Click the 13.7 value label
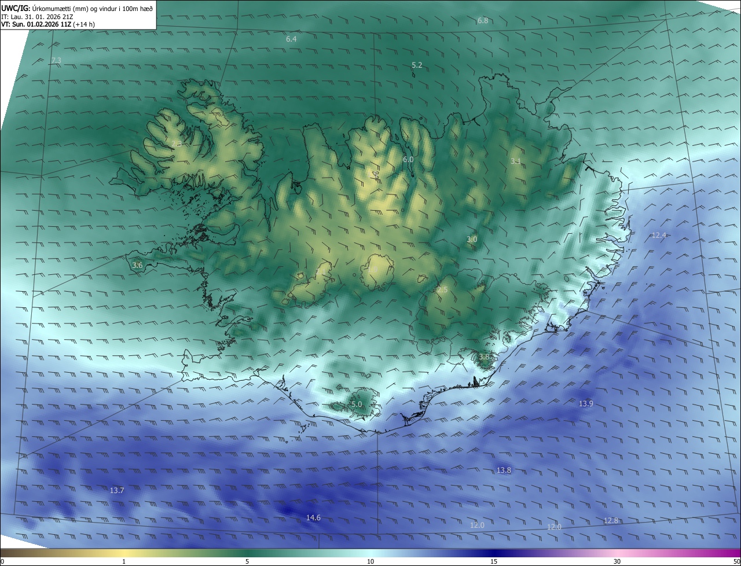Viewport: 741px width, 566px height. coord(117,491)
